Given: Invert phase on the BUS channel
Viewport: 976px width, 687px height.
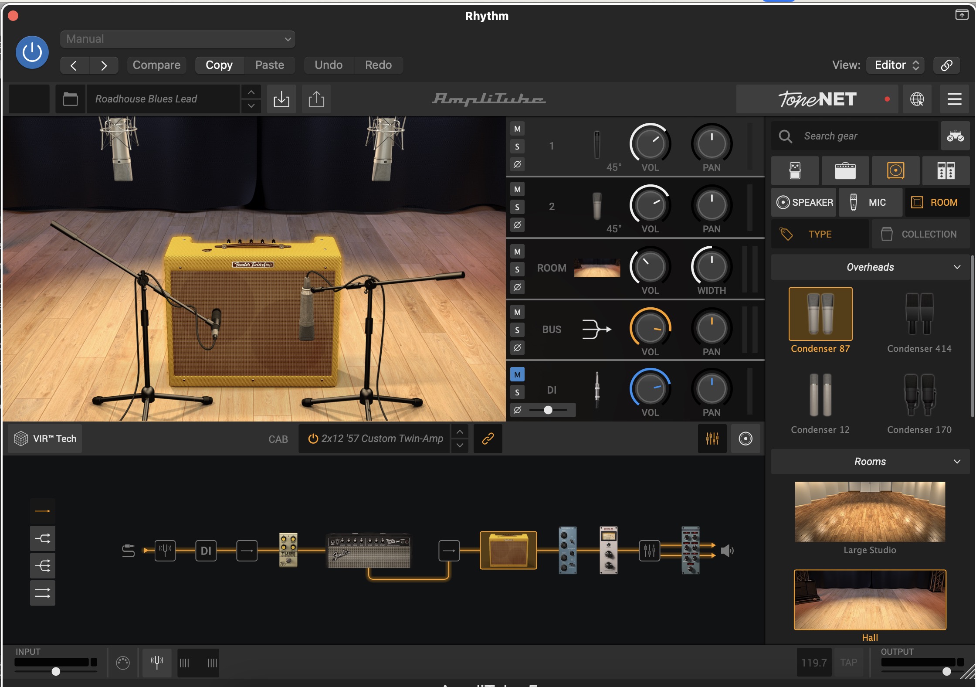Looking at the screenshot, I should [x=517, y=348].
